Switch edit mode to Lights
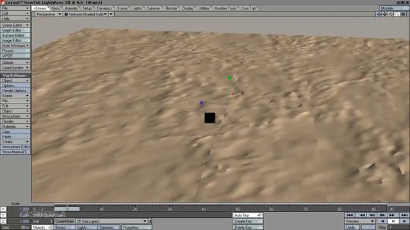 click(x=86, y=227)
